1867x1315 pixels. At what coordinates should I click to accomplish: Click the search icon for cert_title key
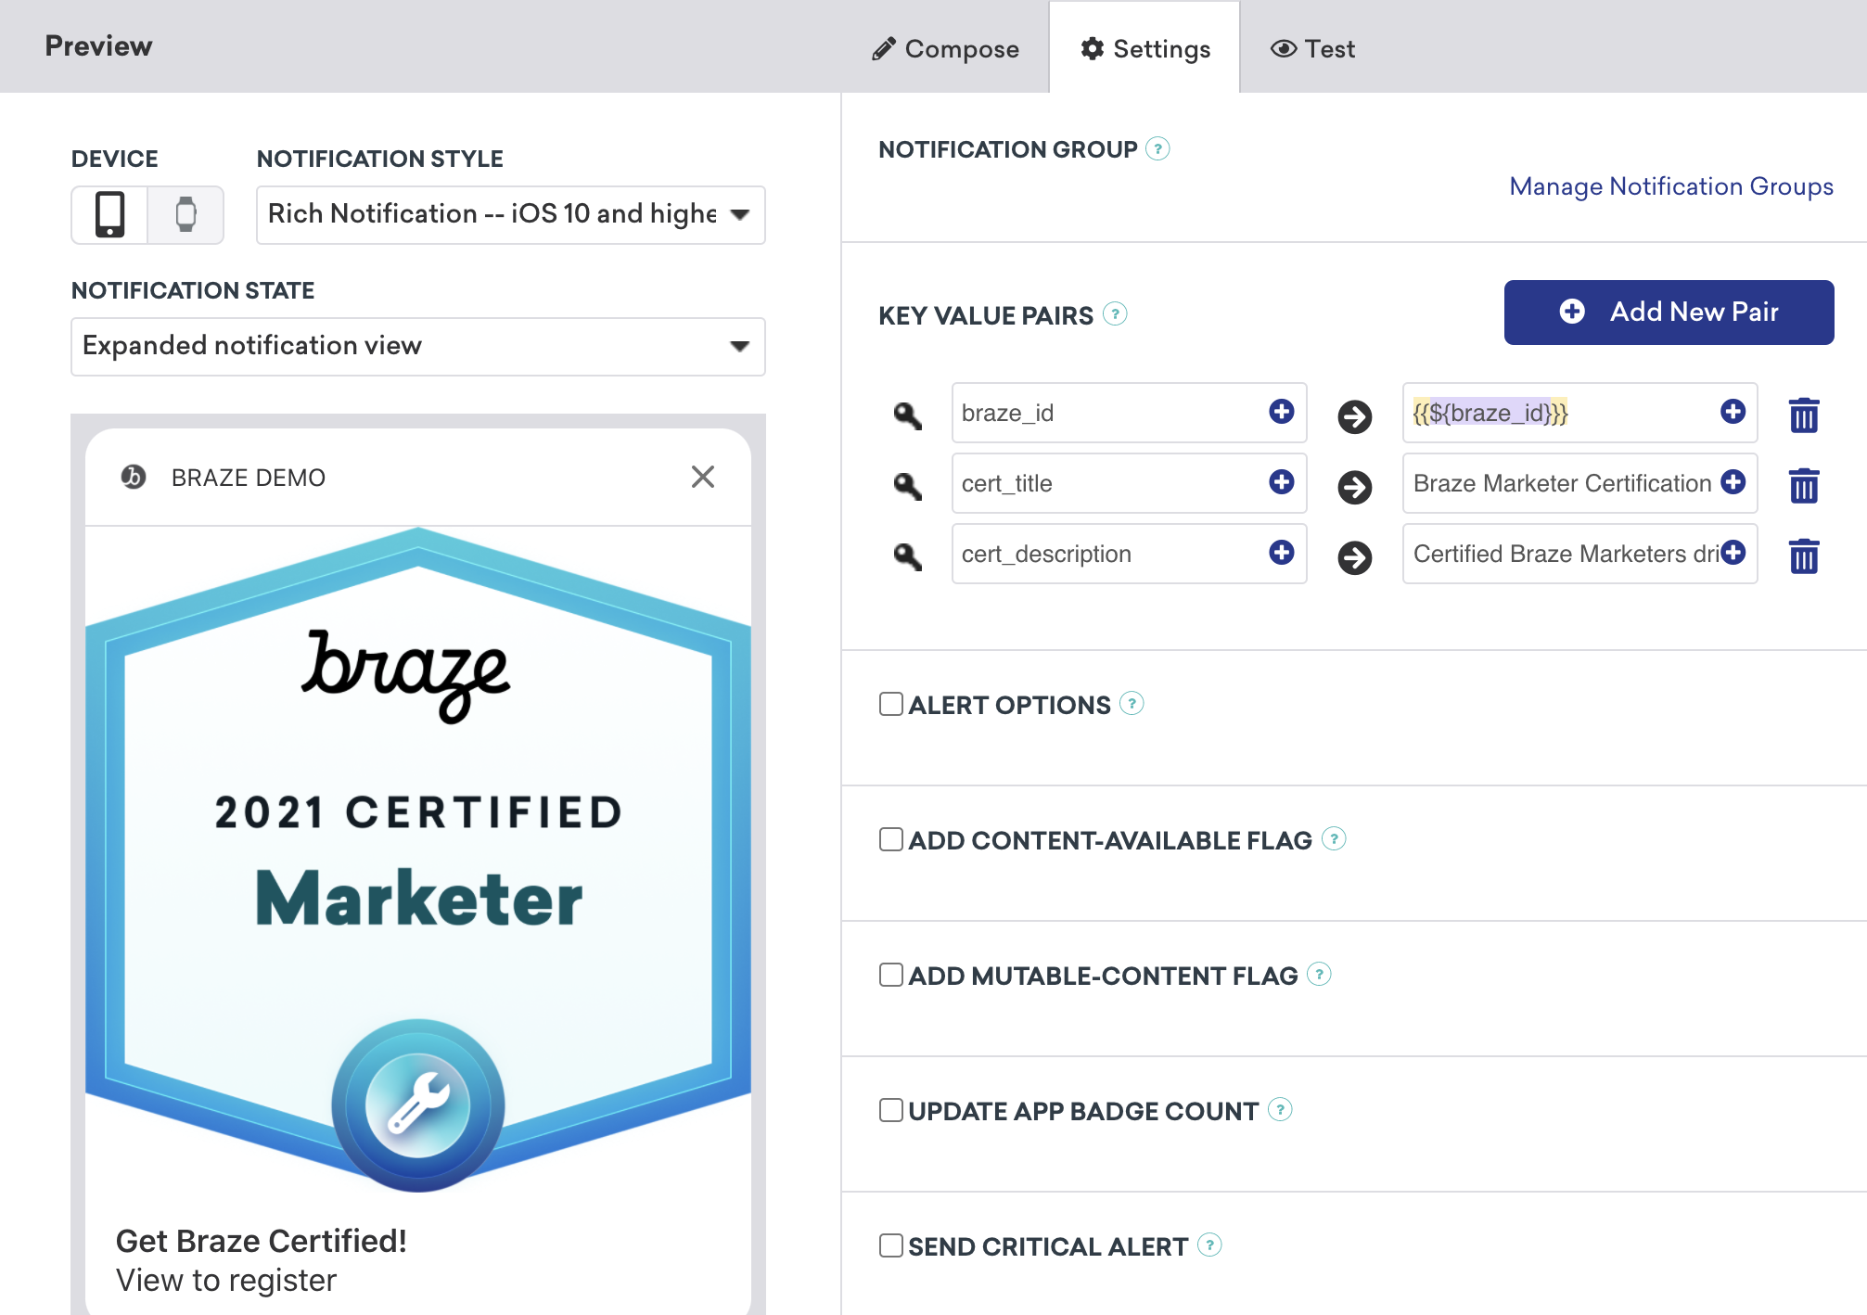(911, 482)
